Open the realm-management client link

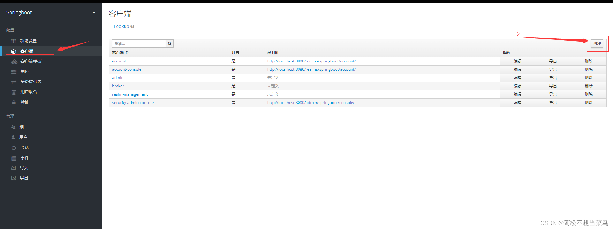(x=130, y=94)
